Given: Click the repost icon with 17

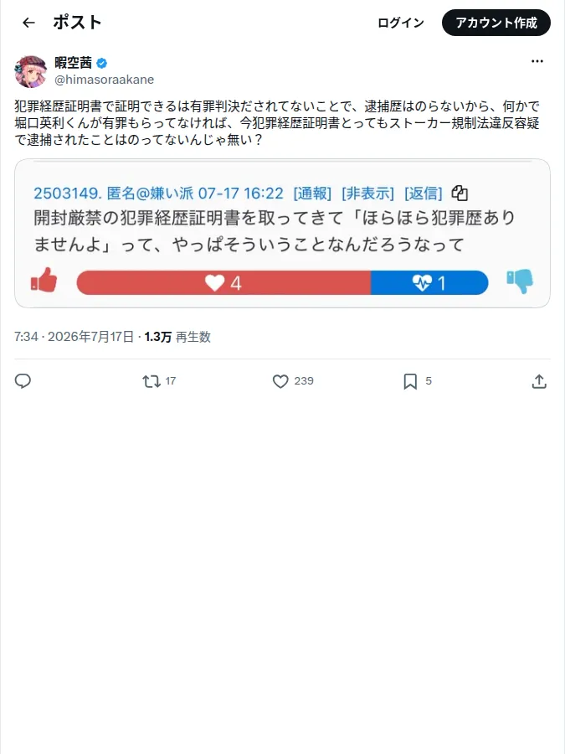Looking at the screenshot, I should point(160,381).
